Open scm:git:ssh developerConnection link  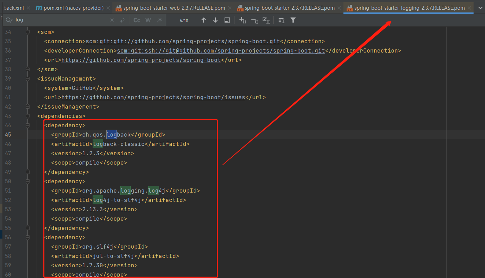coord(221,51)
